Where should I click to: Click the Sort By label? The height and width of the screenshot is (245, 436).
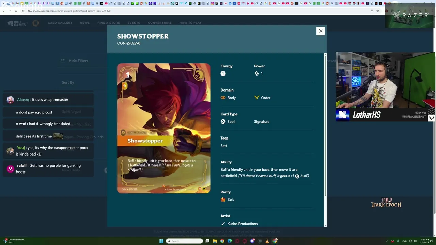click(x=68, y=82)
